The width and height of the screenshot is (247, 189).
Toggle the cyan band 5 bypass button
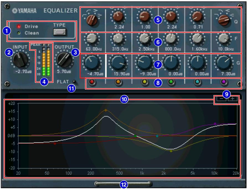[x=198, y=82]
